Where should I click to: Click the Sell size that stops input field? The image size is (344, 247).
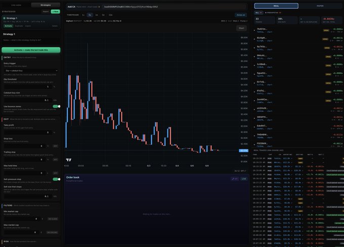[x=28, y=196]
